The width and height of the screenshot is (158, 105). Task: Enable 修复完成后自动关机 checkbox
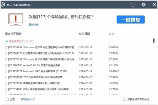click(x=125, y=99)
